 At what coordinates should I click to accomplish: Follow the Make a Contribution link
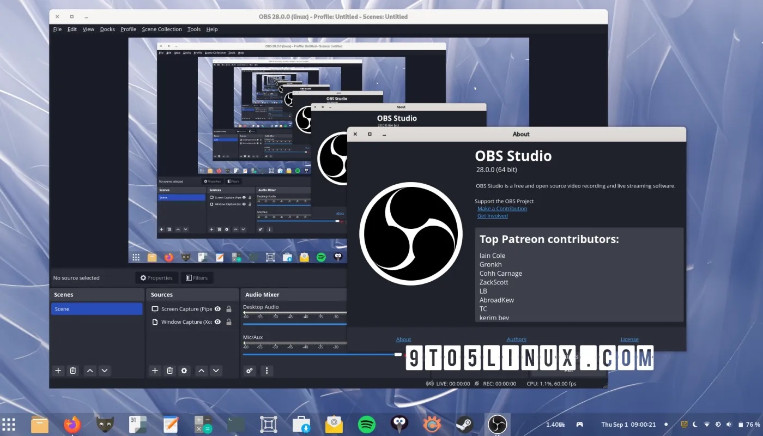(x=502, y=209)
